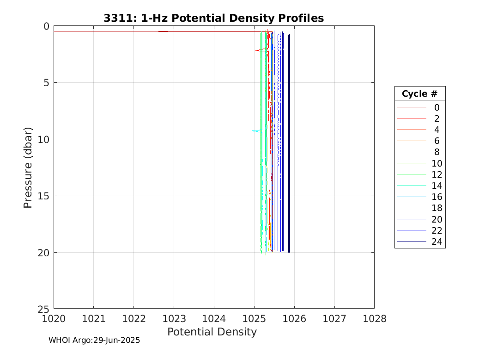Click y-axis tick label 25

coord(43,309)
